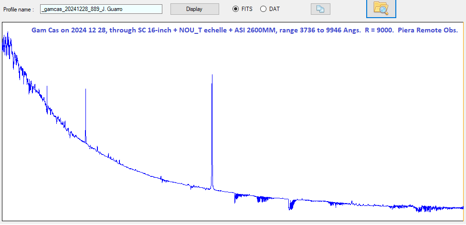The width and height of the screenshot is (466, 225).
Task: Click the noisy spectrum start at far left
Action: click(x=6, y=43)
